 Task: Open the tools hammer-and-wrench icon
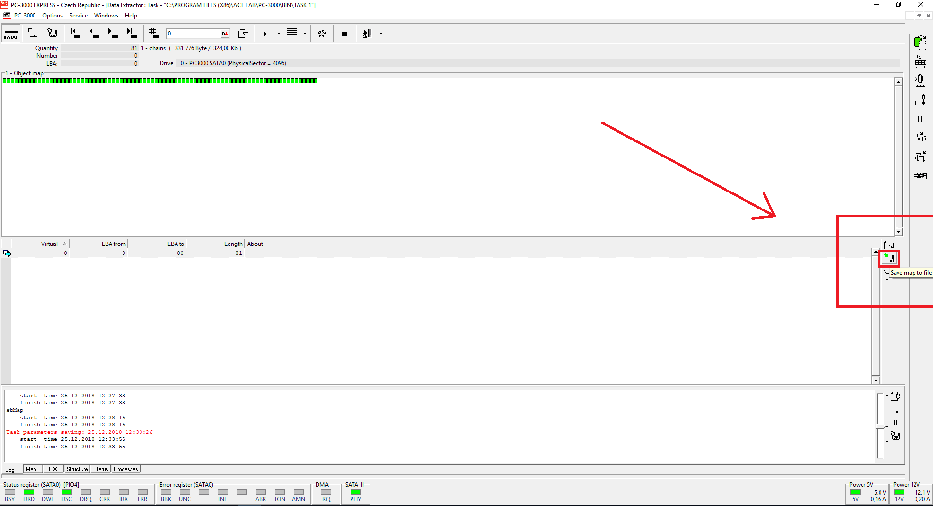point(322,34)
